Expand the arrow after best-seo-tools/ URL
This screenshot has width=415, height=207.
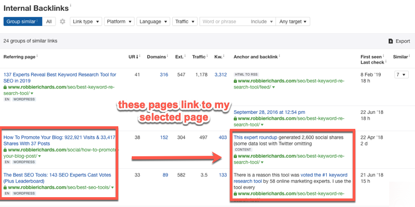[x=113, y=188]
